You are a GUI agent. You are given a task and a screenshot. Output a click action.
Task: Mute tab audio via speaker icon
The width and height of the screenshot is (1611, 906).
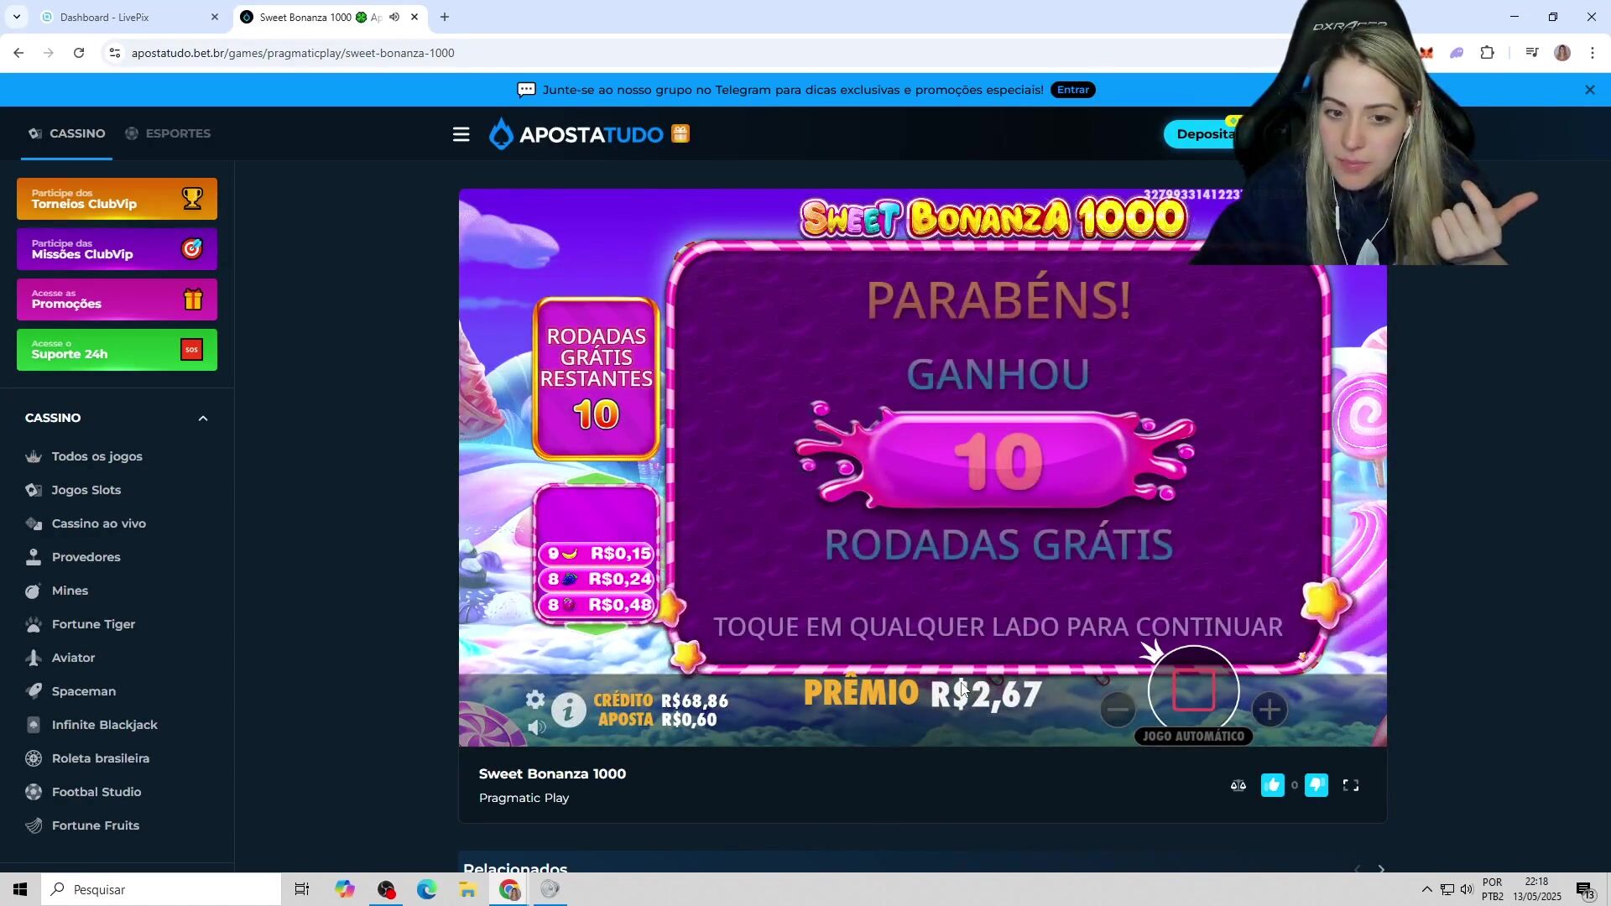pos(394,17)
